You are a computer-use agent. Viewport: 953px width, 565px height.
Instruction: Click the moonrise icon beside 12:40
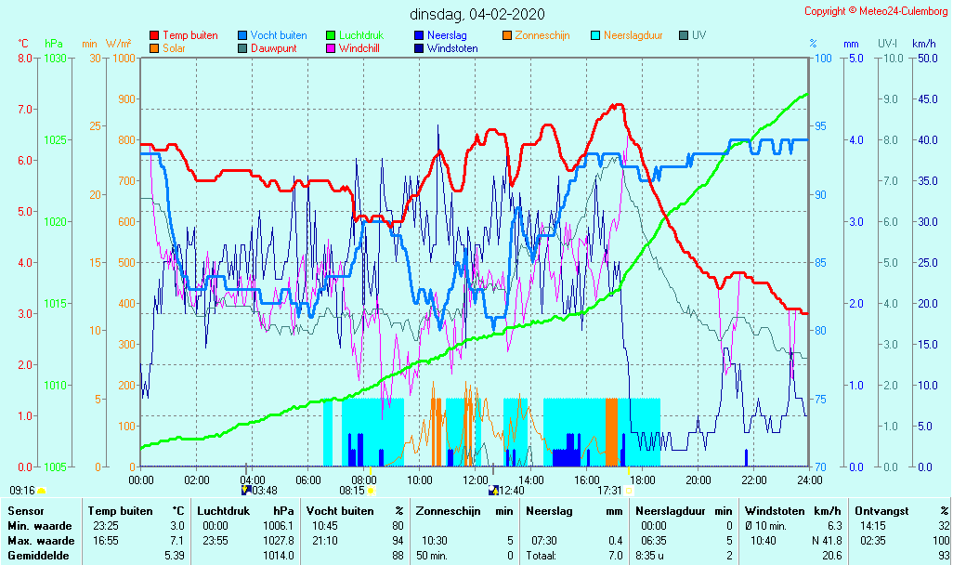[493, 490]
